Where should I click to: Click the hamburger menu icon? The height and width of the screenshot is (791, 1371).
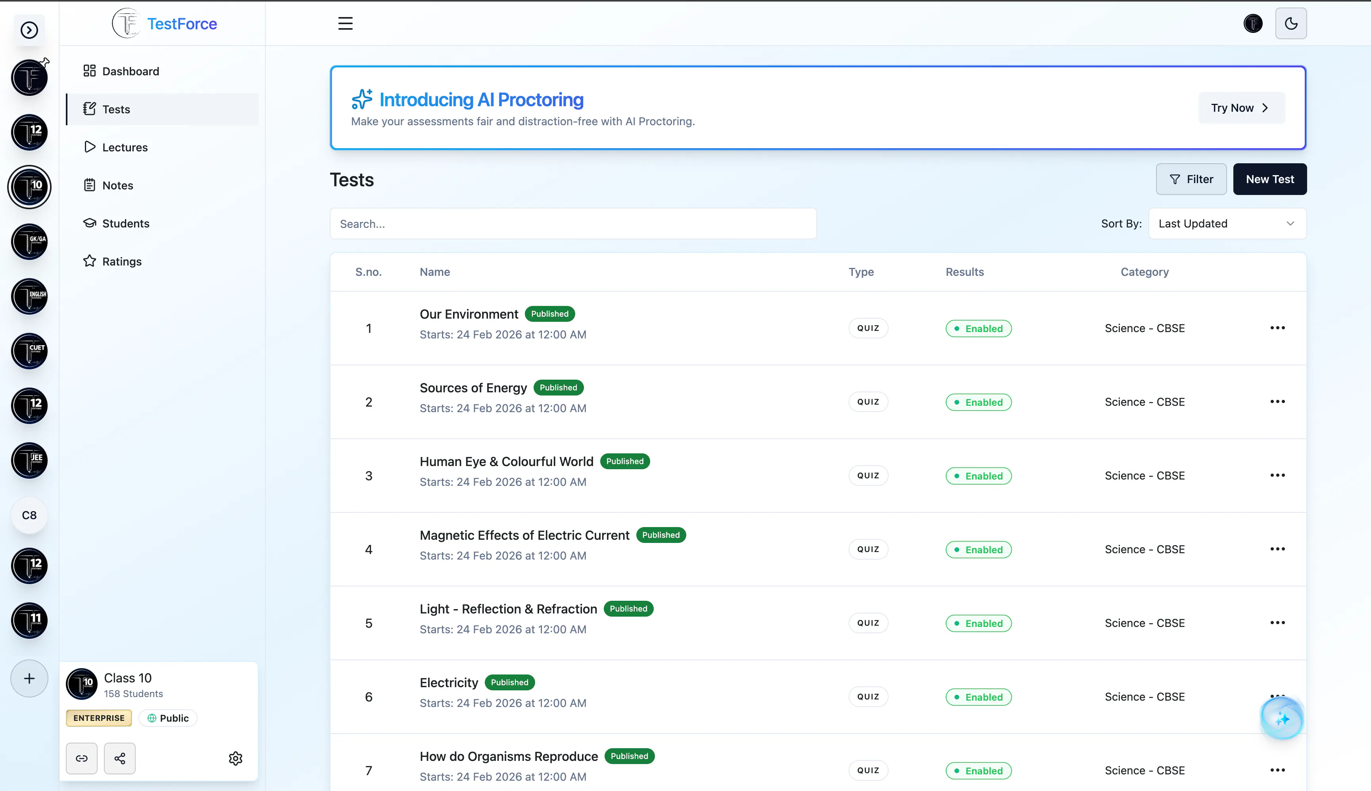(346, 23)
